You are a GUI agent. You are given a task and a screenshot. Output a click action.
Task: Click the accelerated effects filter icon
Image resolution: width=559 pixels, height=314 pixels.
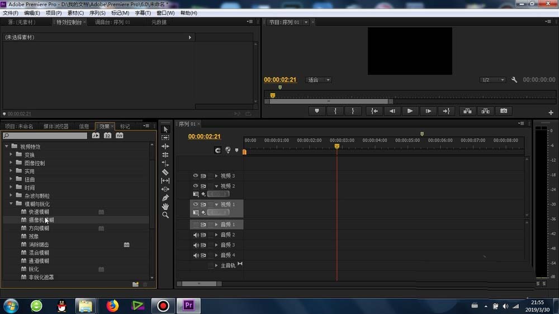(x=96, y=135)
